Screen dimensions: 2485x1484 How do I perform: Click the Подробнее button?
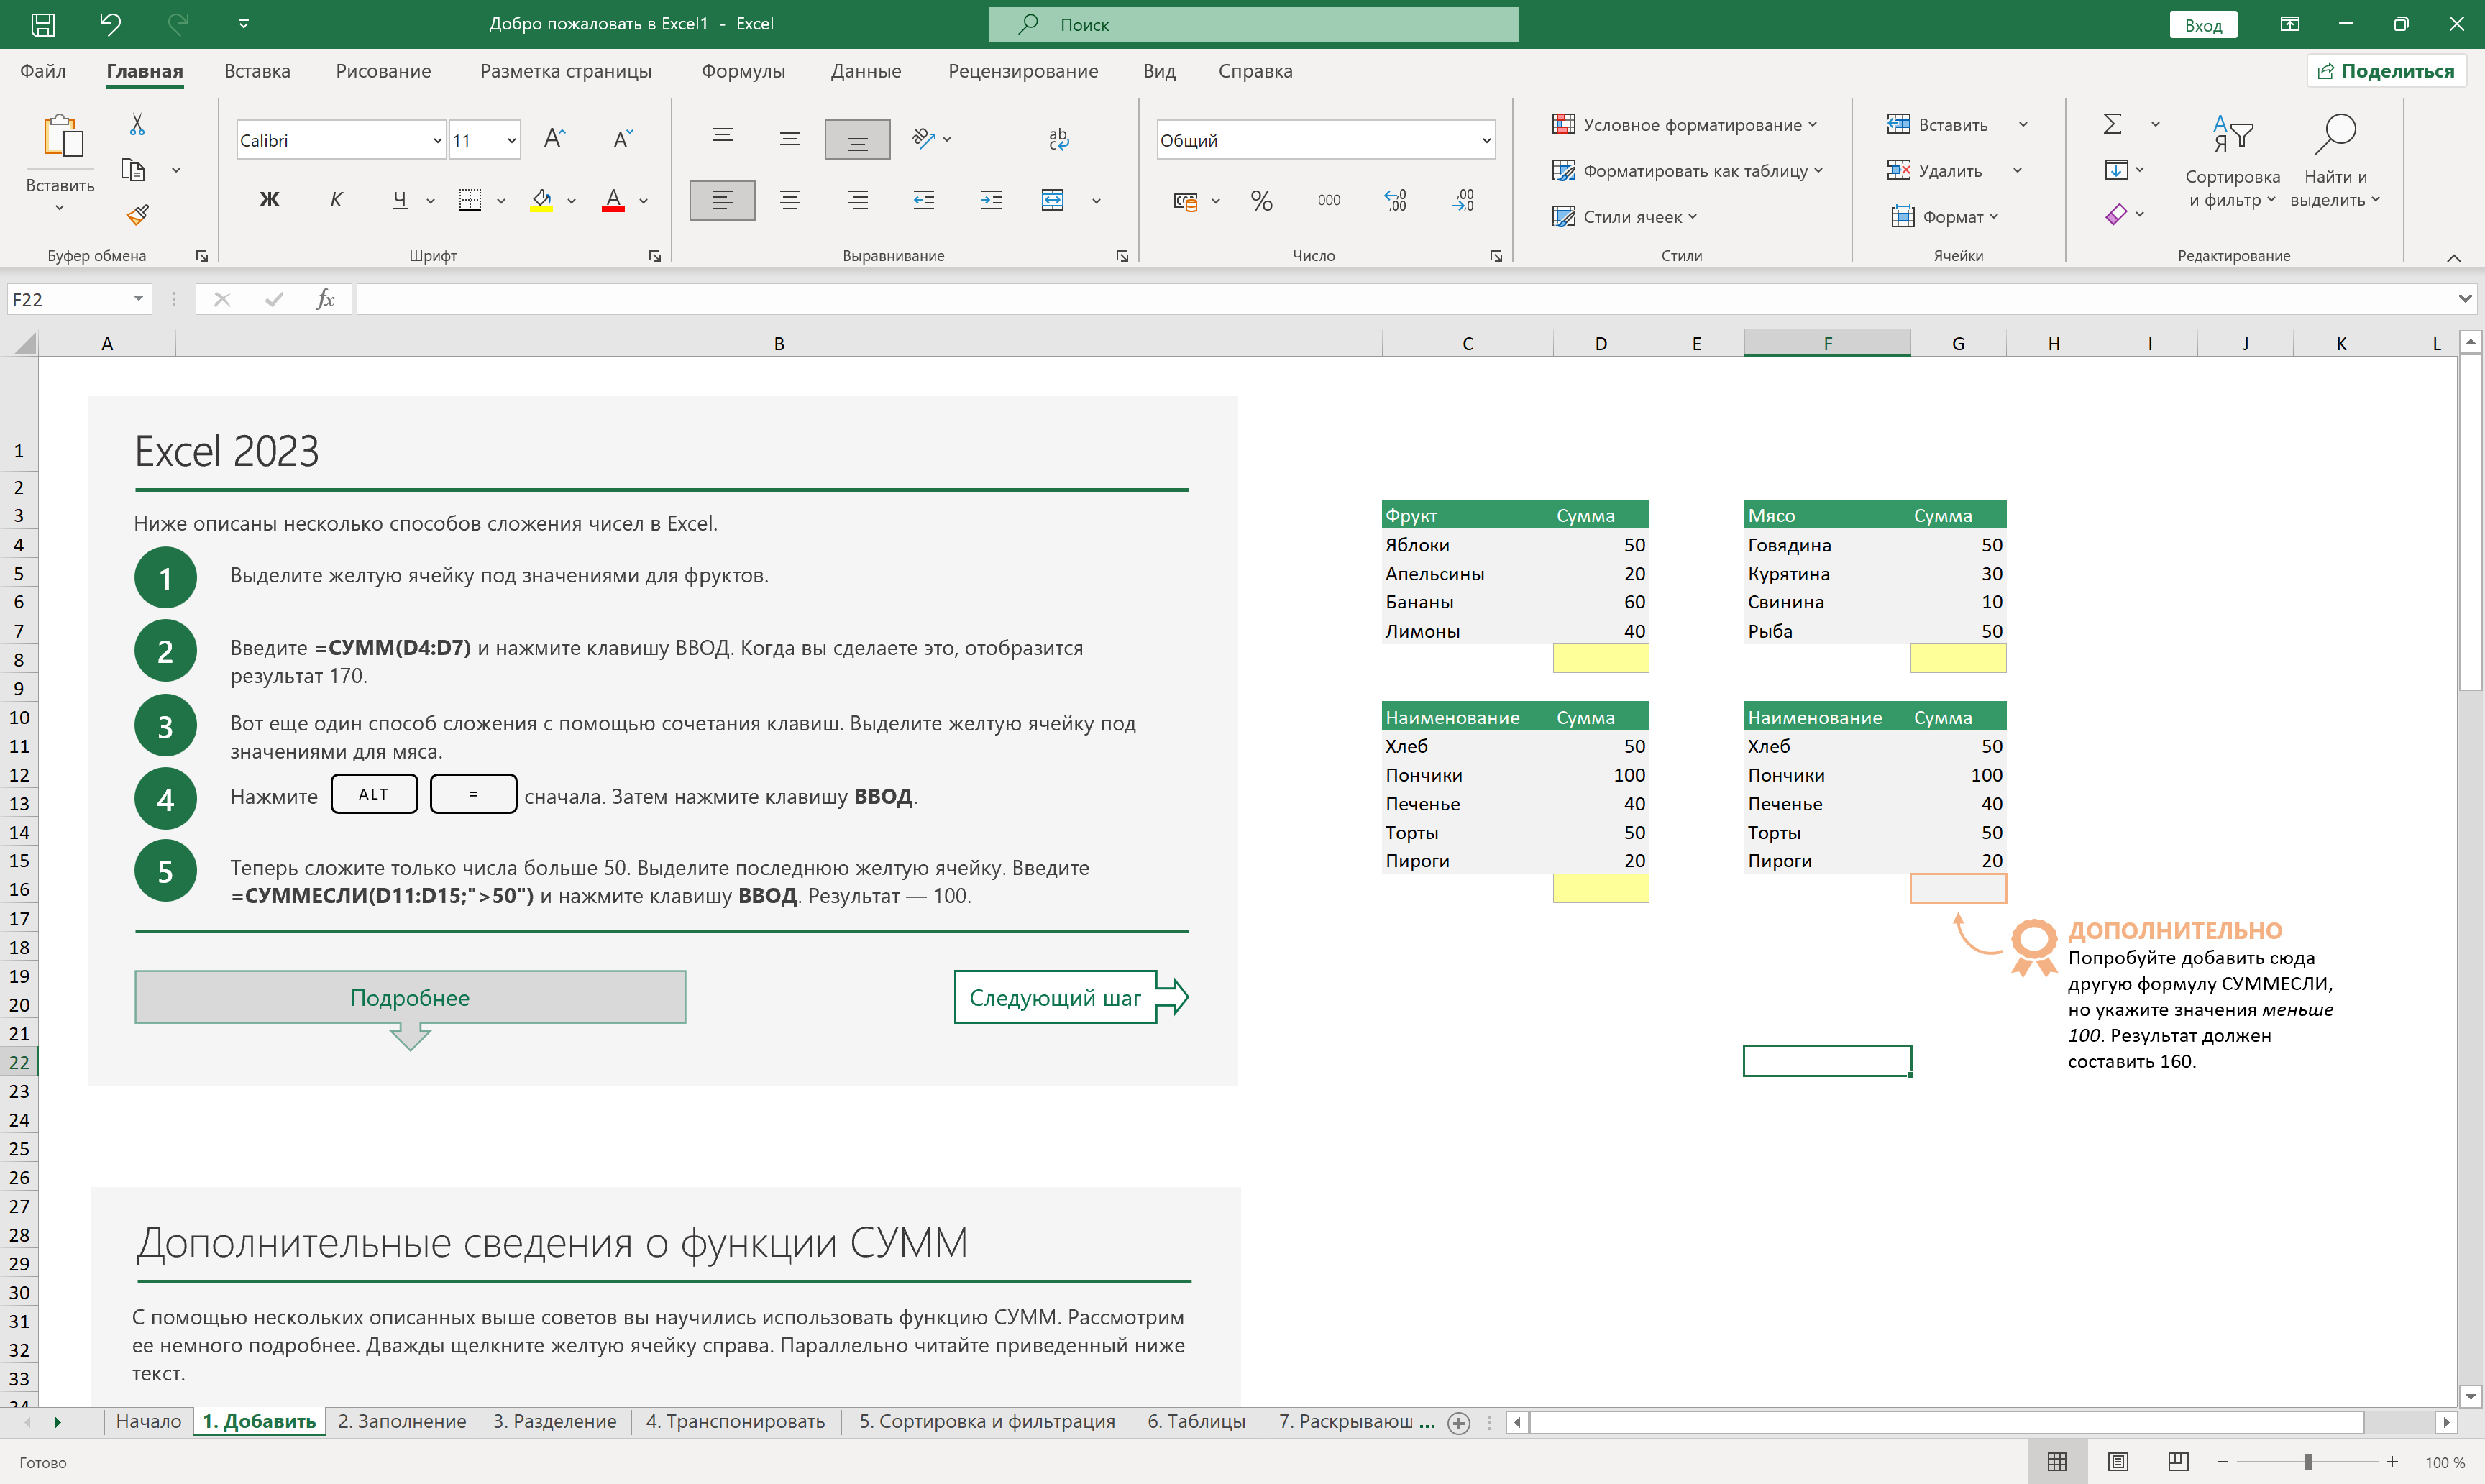click(x=410, y=997)
